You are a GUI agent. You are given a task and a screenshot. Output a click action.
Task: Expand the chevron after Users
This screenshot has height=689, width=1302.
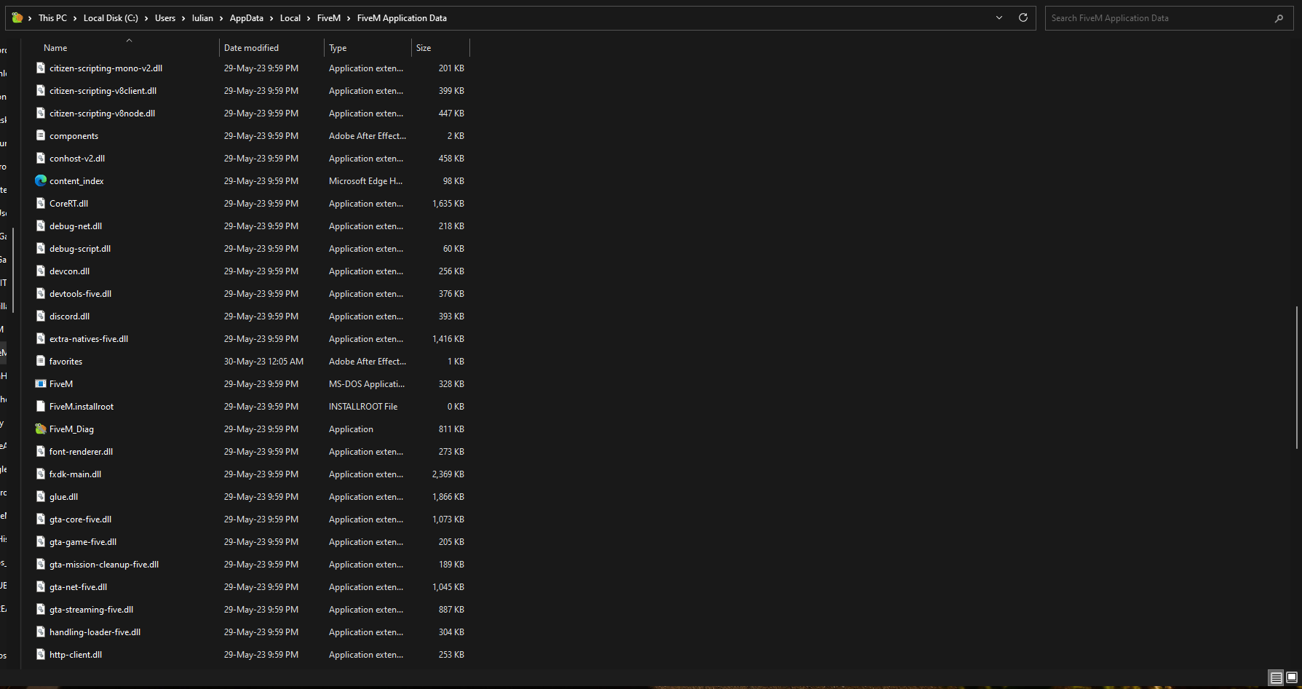point(183,18)
